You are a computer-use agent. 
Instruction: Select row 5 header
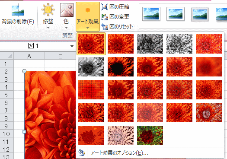6,95
